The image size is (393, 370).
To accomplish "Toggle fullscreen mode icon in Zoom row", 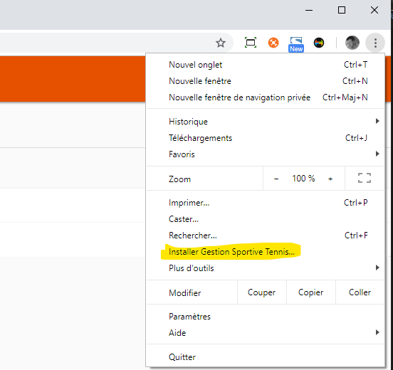I will pos(365,178).
